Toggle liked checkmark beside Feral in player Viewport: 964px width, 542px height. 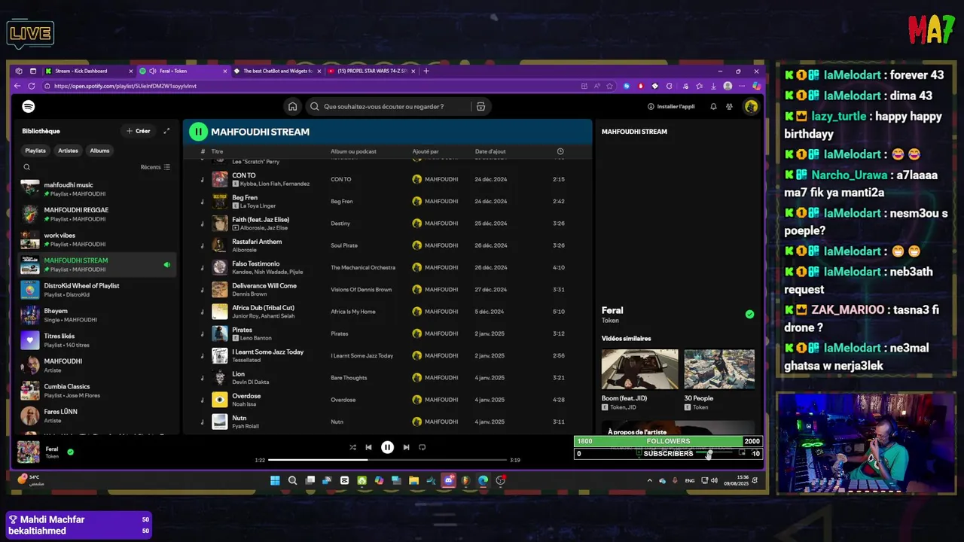pos(70,452)
